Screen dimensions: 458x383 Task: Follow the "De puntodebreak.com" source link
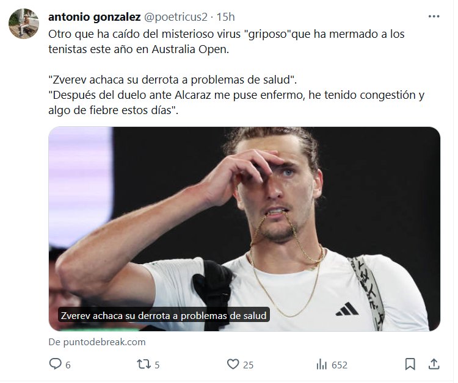(x=97, y=342)
